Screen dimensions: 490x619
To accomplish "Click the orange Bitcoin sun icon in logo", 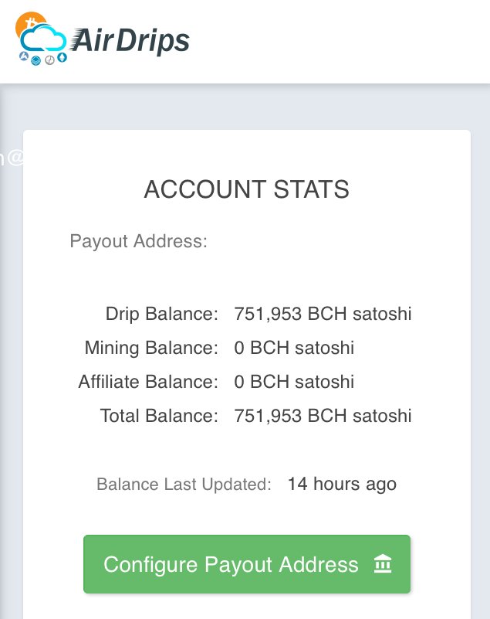I will [x=29, y=23].
